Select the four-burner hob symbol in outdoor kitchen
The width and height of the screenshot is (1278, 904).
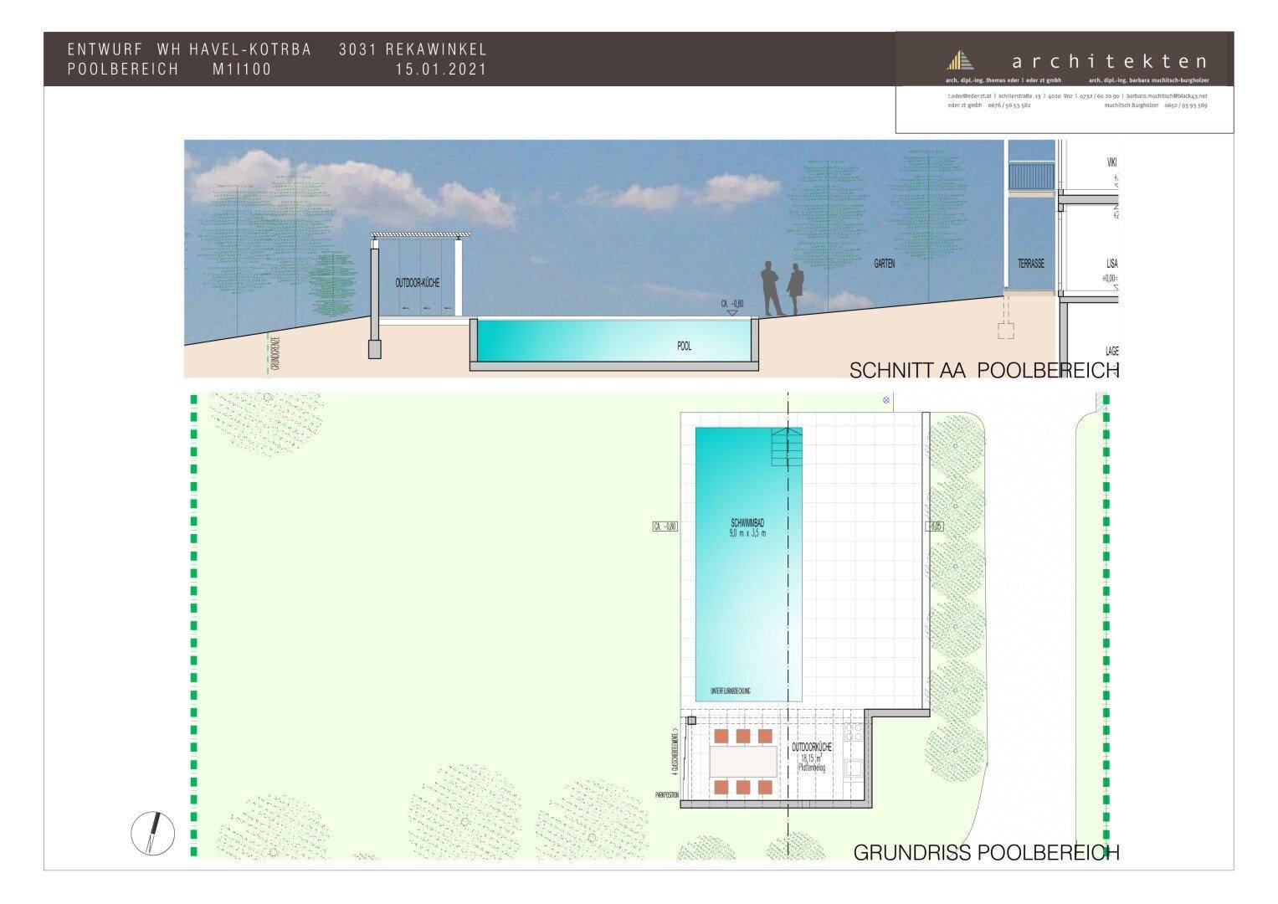point(855,733)
